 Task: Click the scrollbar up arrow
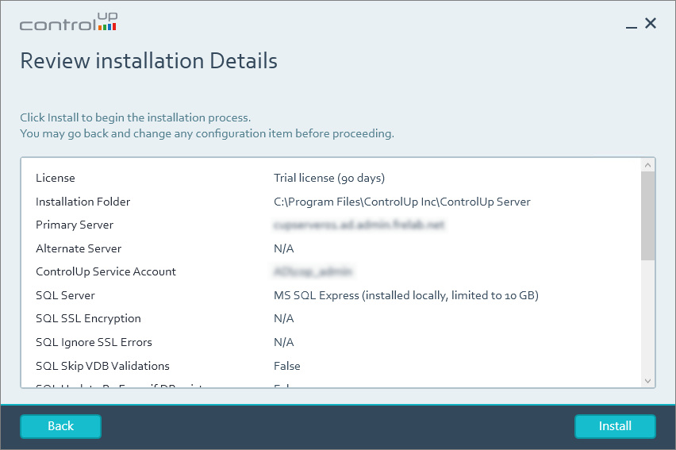coord(648,165)
